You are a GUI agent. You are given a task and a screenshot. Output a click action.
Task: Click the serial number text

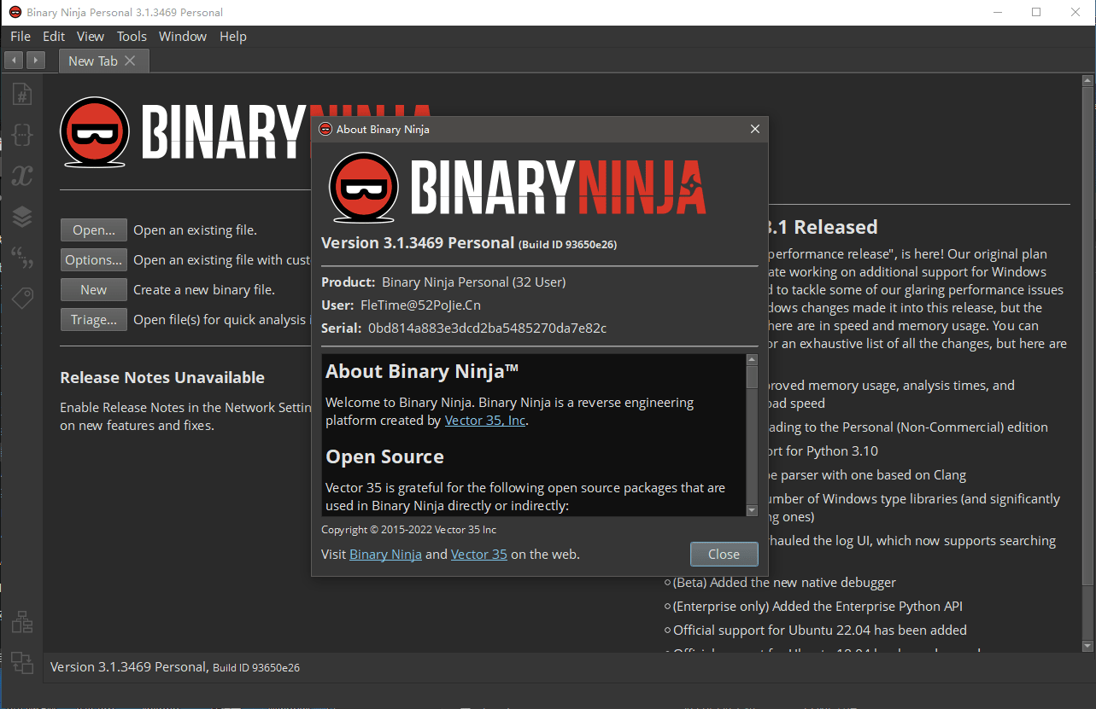[487, 328]
